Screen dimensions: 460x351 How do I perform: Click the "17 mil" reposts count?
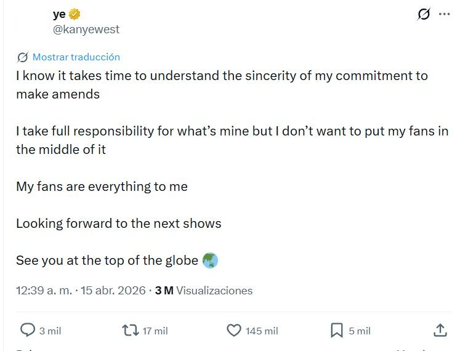point(155,331)
